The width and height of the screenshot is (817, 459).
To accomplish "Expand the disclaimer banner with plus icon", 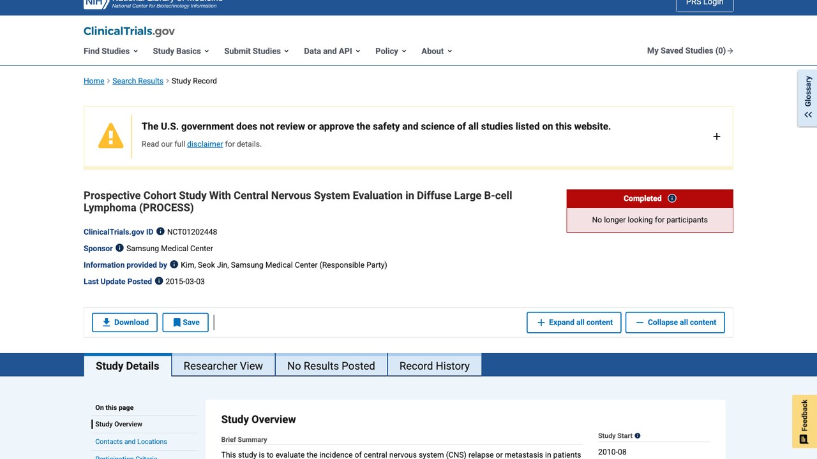I will [717, 136].
